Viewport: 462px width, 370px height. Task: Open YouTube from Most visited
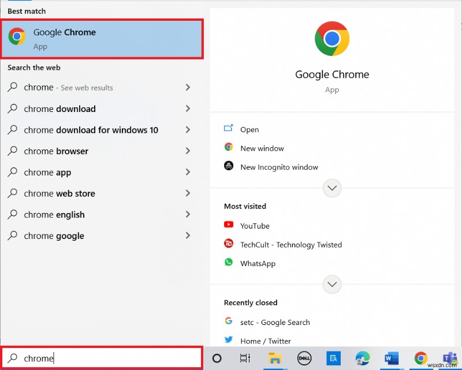click(254, 225)
